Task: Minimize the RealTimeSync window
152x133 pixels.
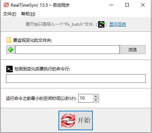Action: point(111,5)
